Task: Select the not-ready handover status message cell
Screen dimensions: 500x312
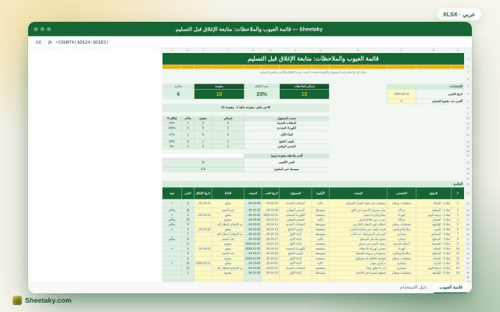Action: coord(245,108)
